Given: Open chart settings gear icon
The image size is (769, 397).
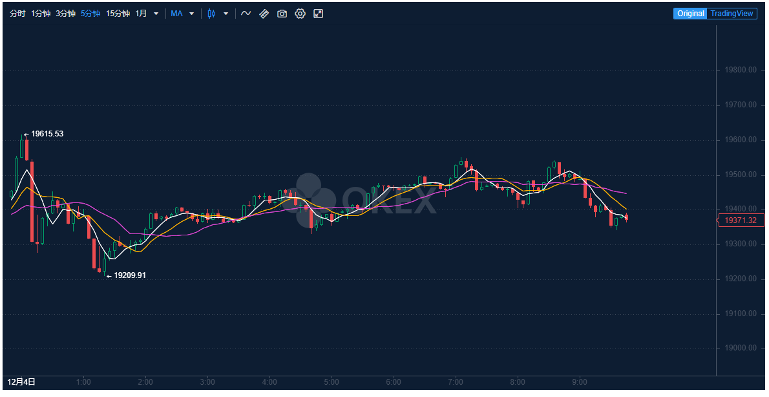Looking at the screenshot, I should point(300,14).
